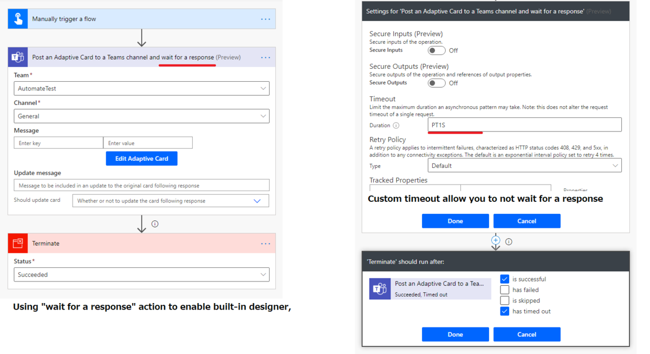Click the 'Succeeded, Timed out' status text
Viewport: 650px width, 354px height.
click(421, 294)
